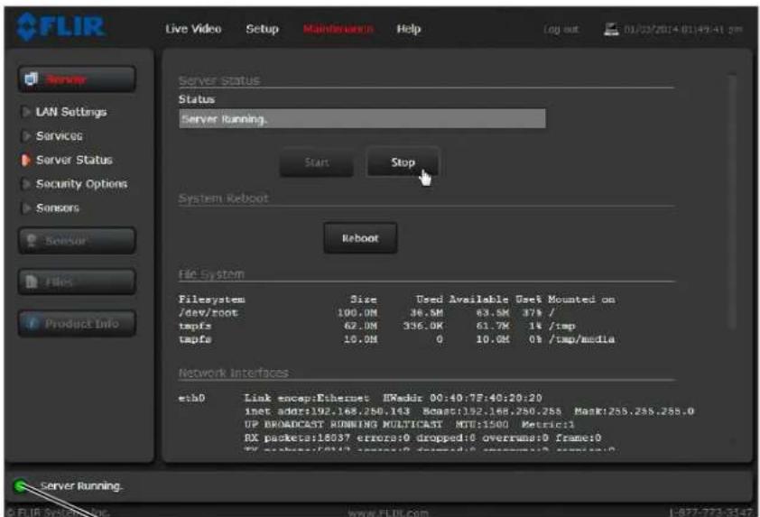The height and width of the screenshot is (517, 760).
Task: Click the computer icon beside the date
Action: [611, 29]
